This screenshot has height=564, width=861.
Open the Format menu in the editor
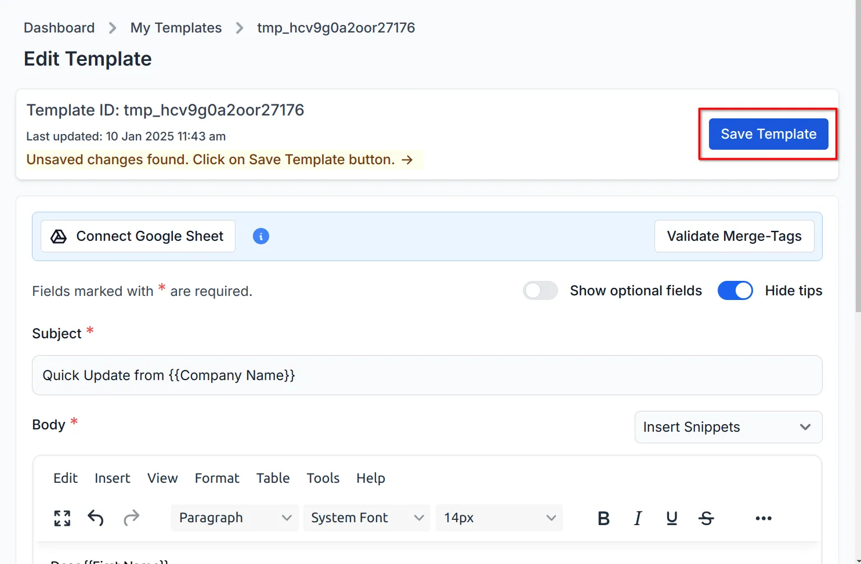coord(217,478)
